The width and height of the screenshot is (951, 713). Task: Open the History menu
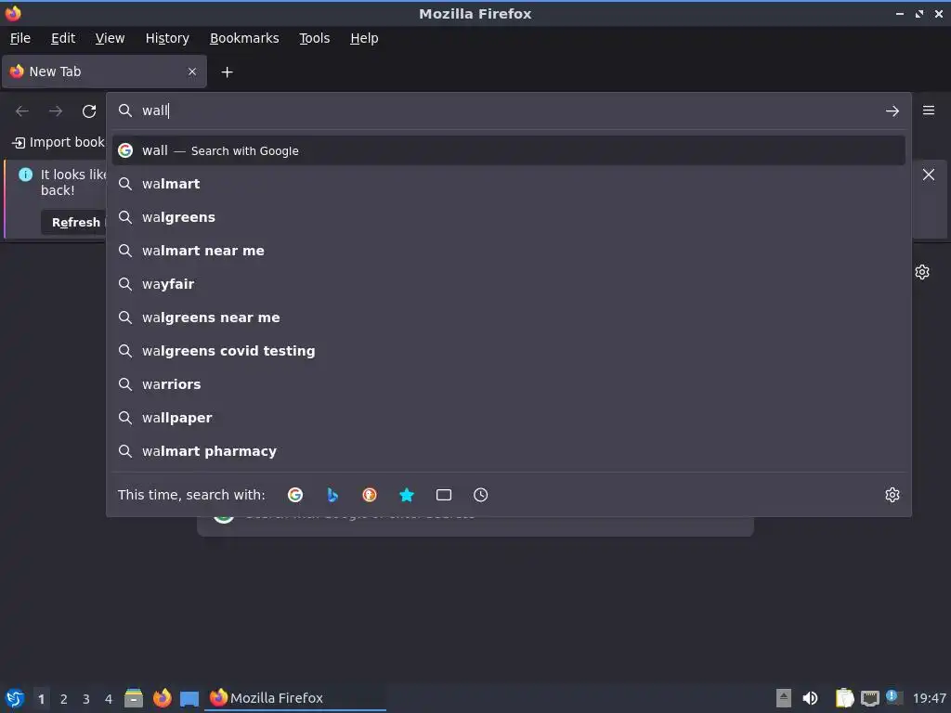point(167,38)
